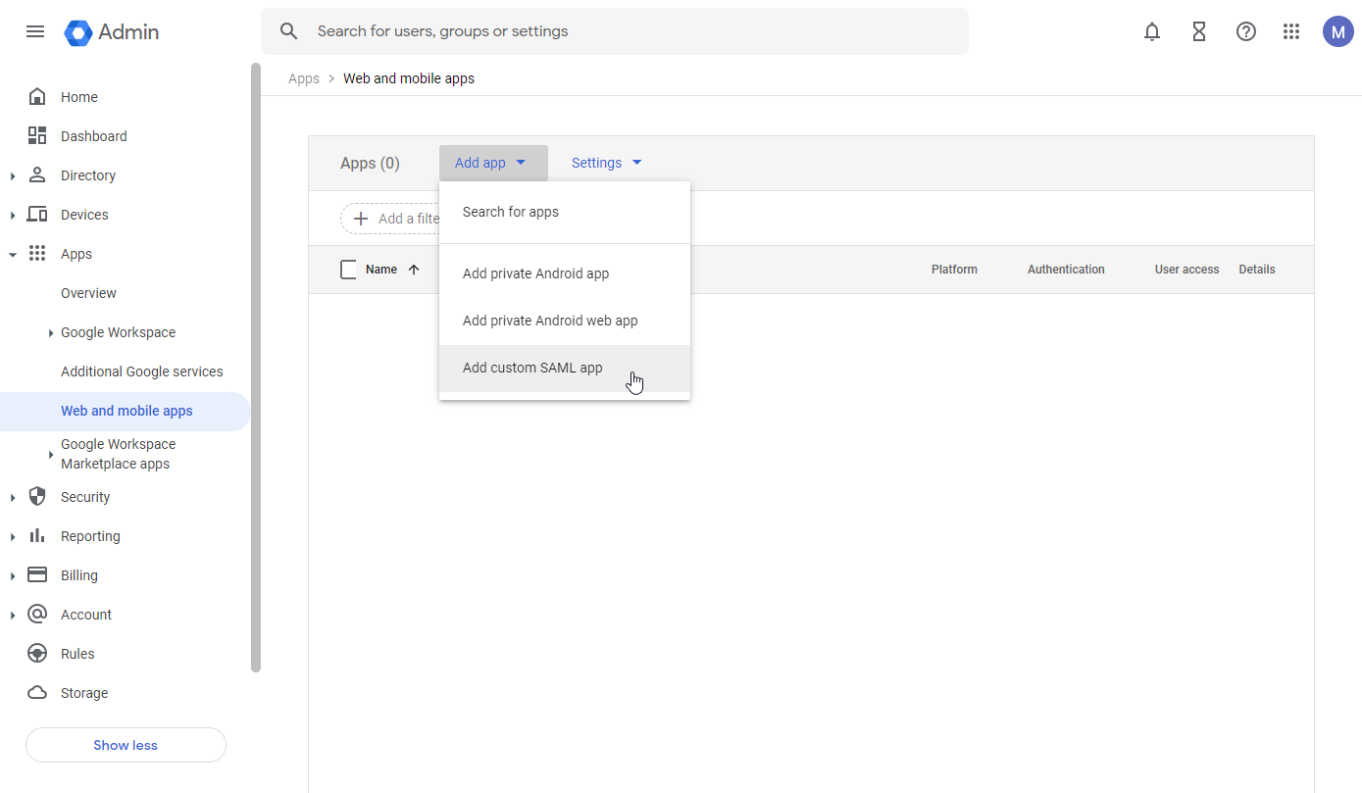Open the main hamburger menu

pyautogui.click(x=35, y=31)
